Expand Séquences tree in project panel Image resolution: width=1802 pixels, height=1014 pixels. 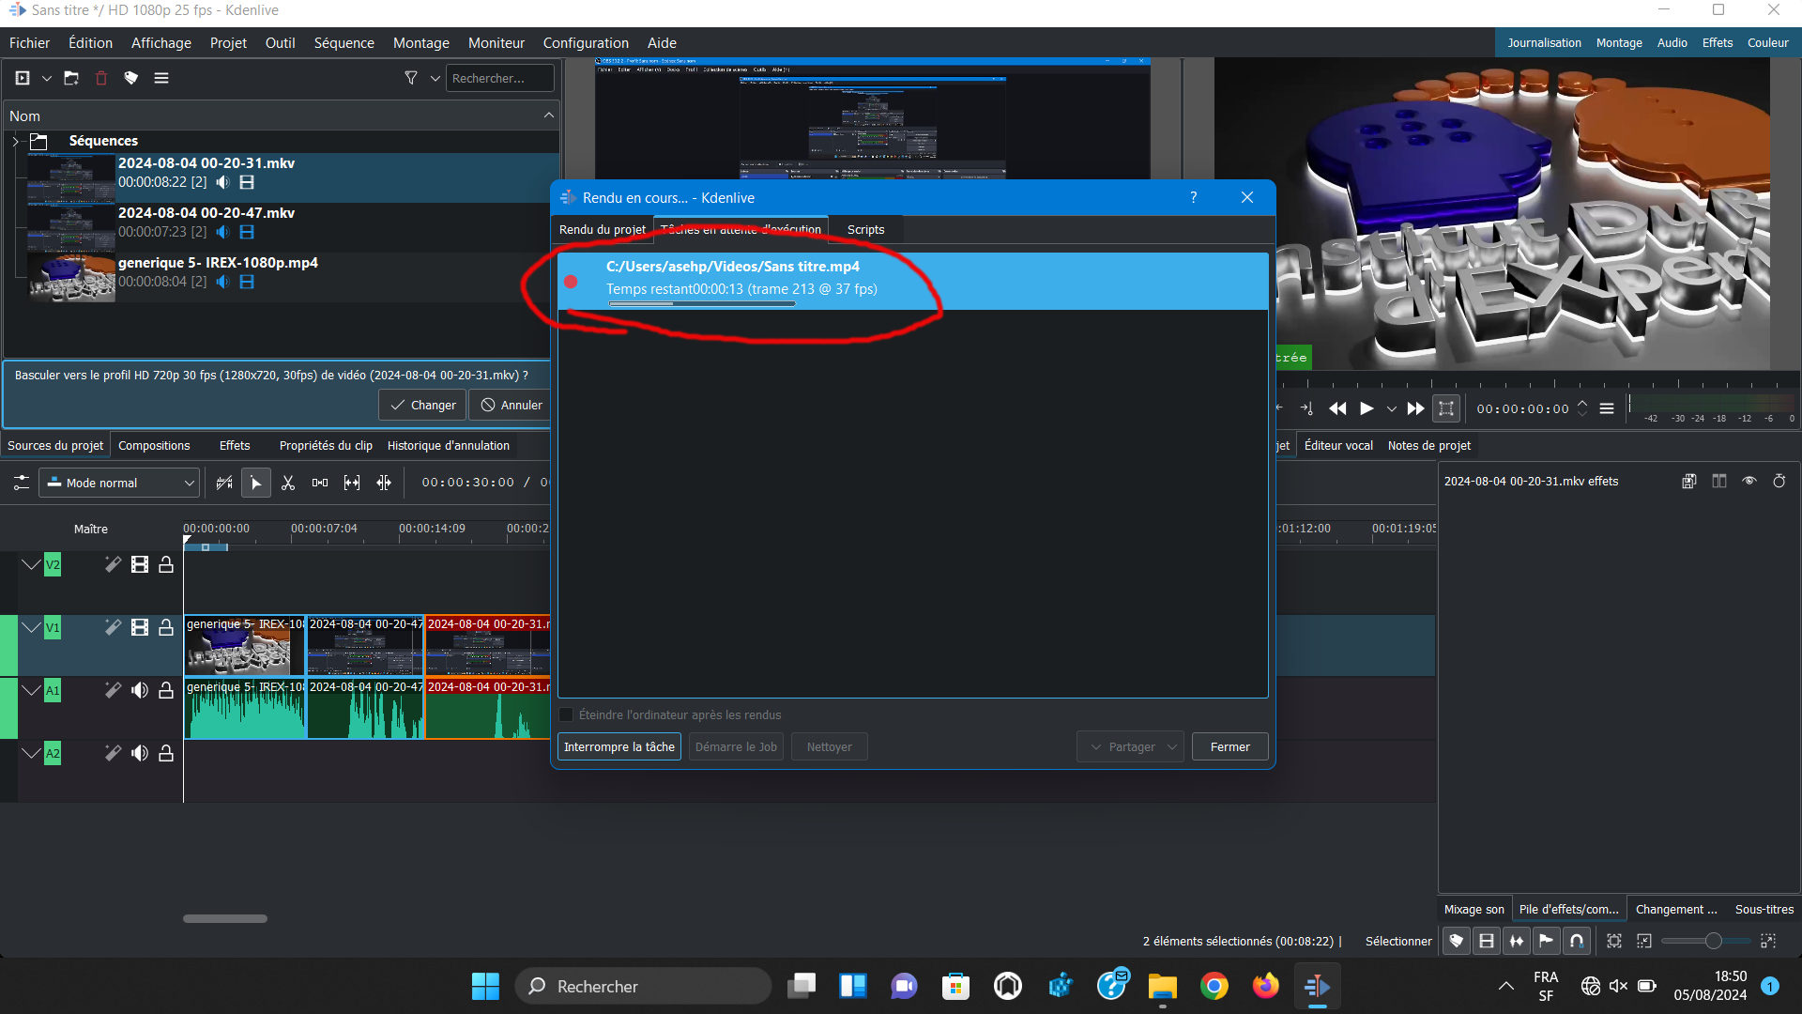tap(16, 140)
